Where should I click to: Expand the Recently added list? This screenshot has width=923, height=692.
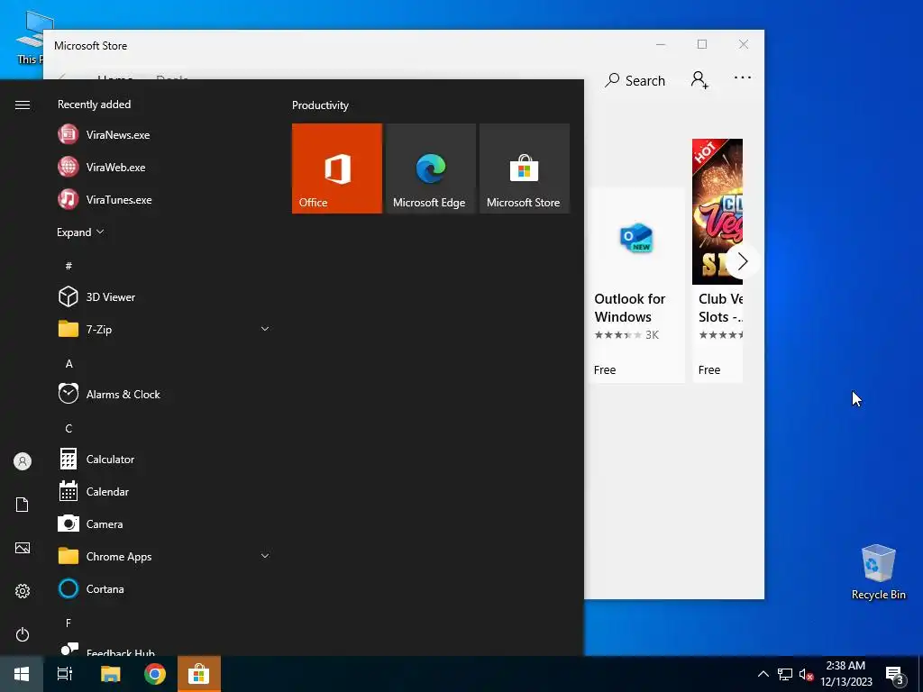(x=80, y=232)
